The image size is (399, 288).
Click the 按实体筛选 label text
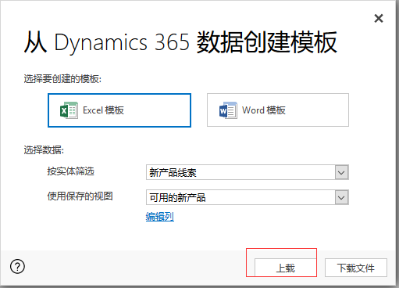(x=70, y=171)
